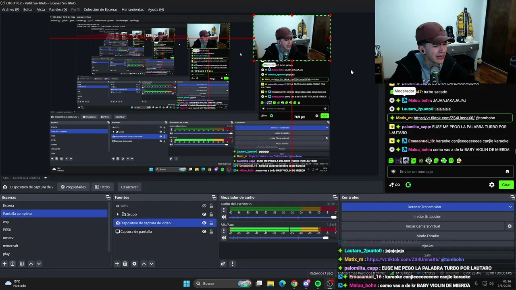Remove the selected source with the Fuentes trash icon

pos(125,264)
